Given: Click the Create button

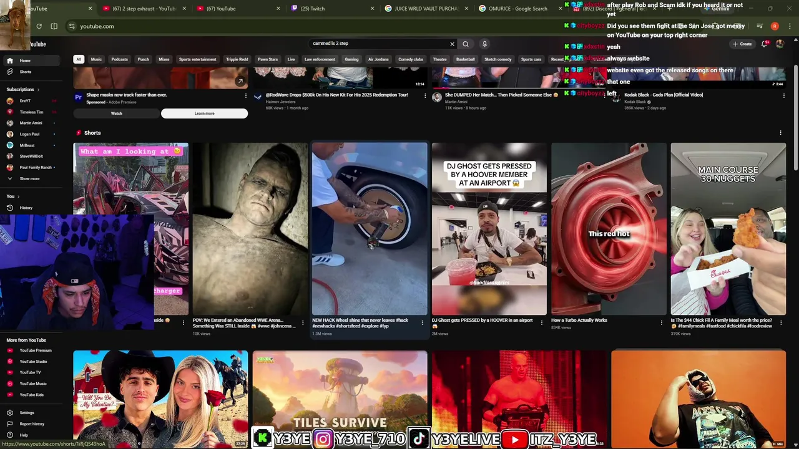Looking at the screenshot, I should click(742, 44).
